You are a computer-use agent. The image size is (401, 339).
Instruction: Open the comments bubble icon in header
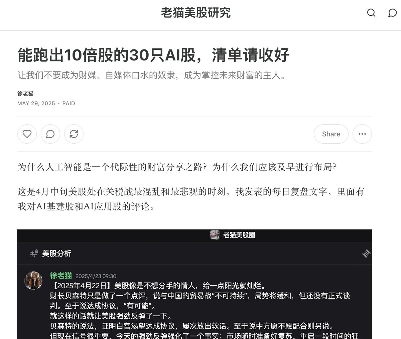[x=392, y=13]
